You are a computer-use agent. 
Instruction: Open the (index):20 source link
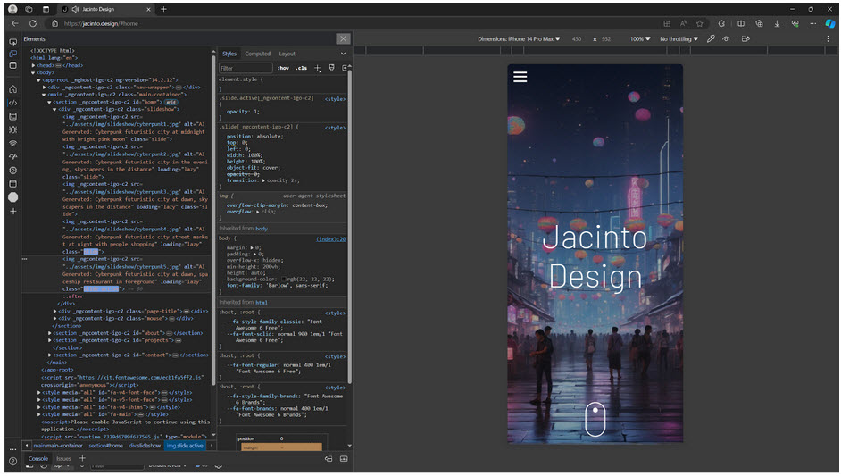click(x=331, y=238)
